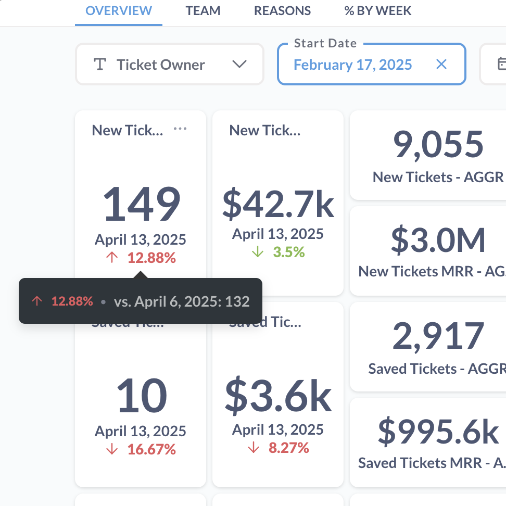Open the OVERVIEW tab
Viewport: 506px width, 506px height.
[x=119, y=11]
